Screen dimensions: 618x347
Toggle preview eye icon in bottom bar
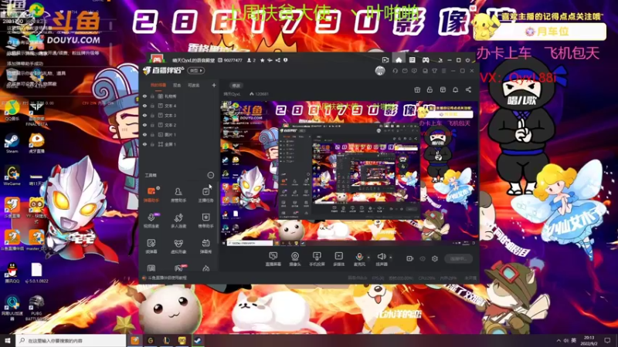423,258
